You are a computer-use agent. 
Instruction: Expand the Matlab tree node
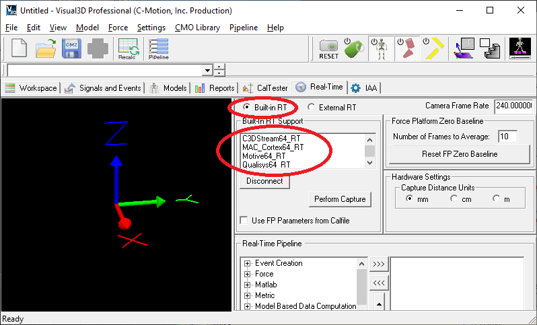click(247, 285)
